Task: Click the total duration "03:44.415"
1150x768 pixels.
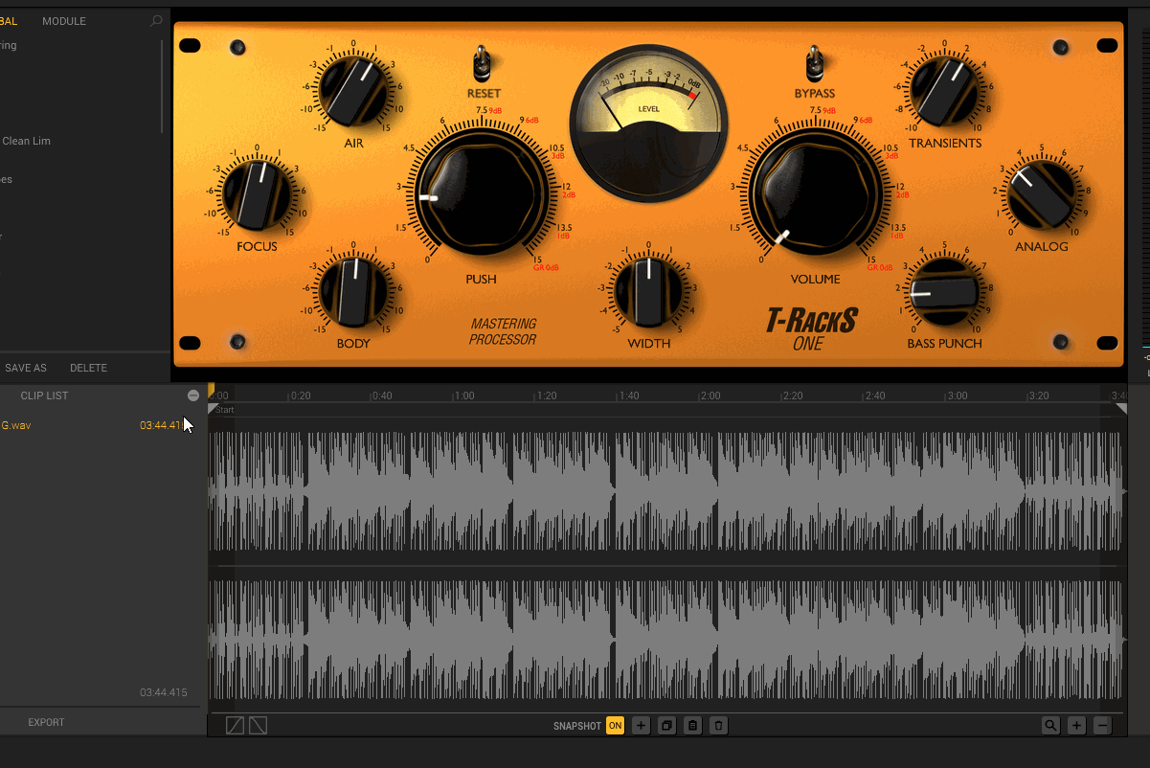Action: pos(164,692)
